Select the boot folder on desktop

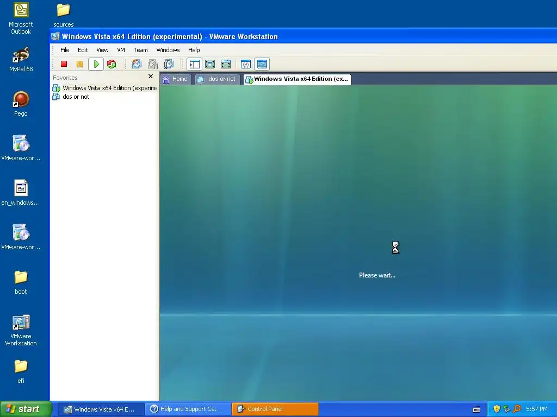21,282
